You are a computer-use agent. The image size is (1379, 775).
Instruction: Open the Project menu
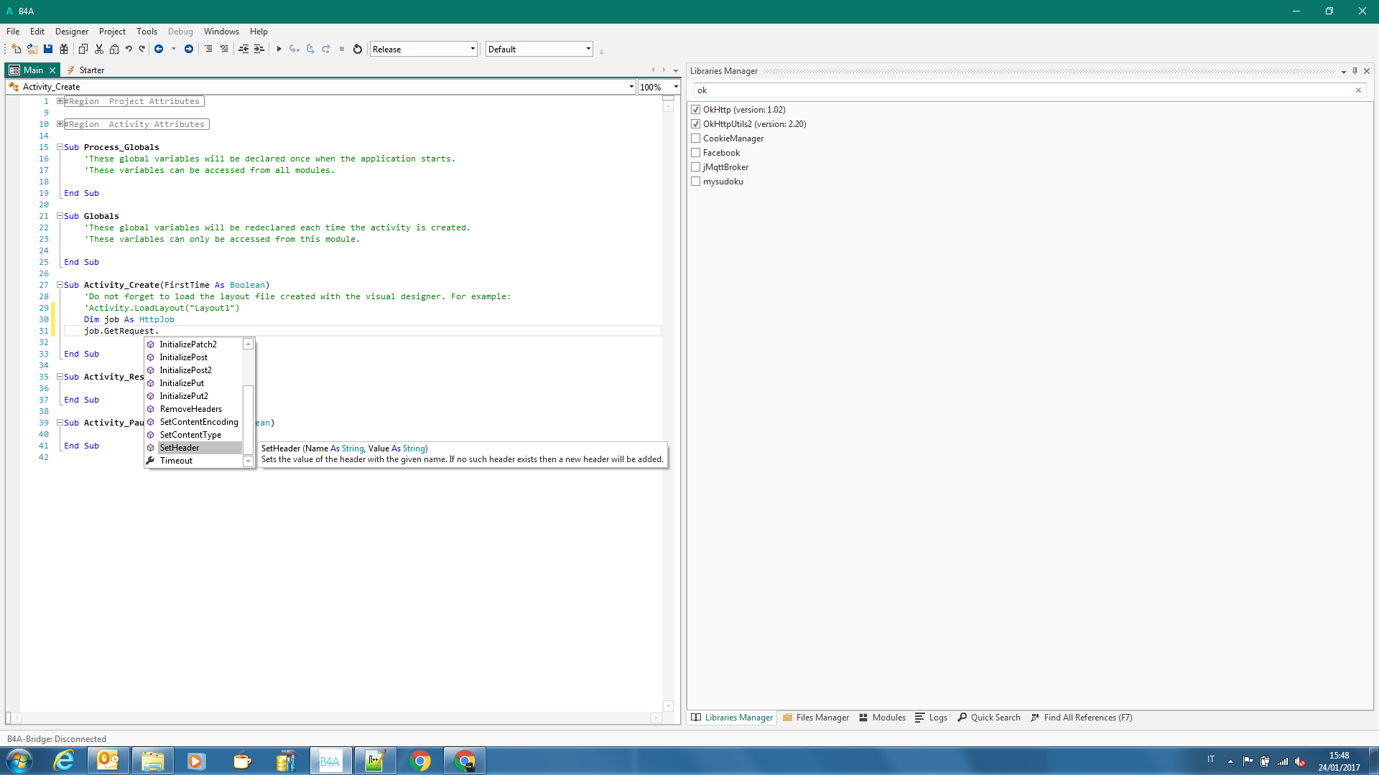(112, 32)
